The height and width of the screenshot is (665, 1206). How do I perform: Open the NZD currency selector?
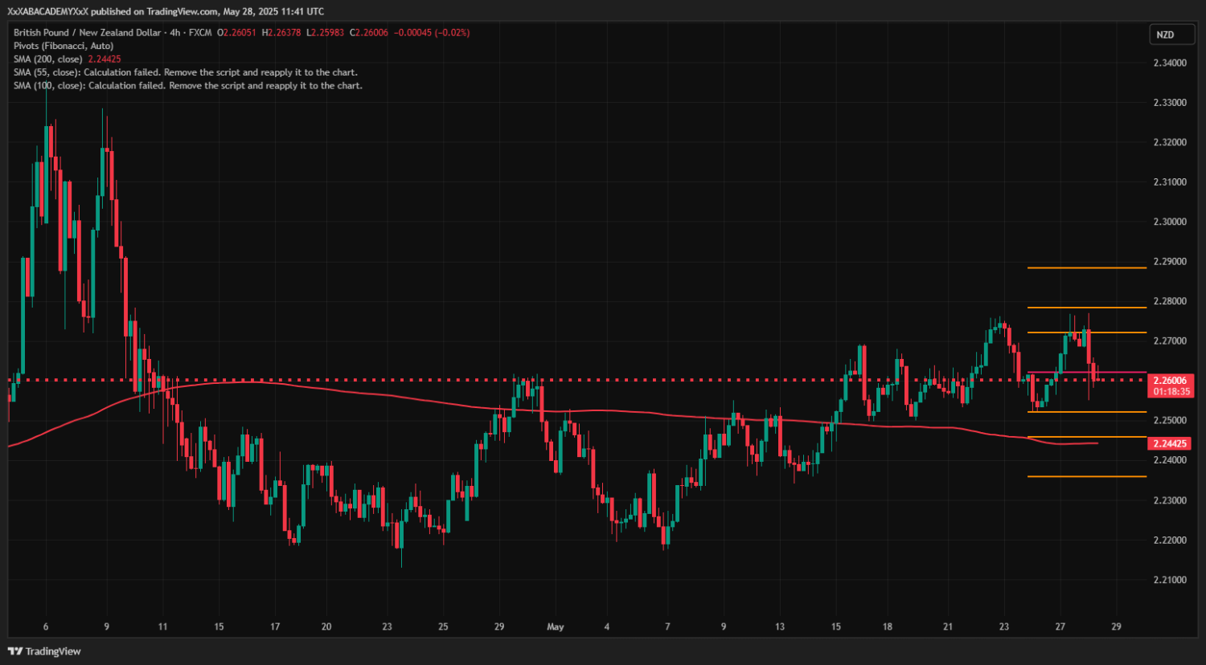coord(1165,35)
